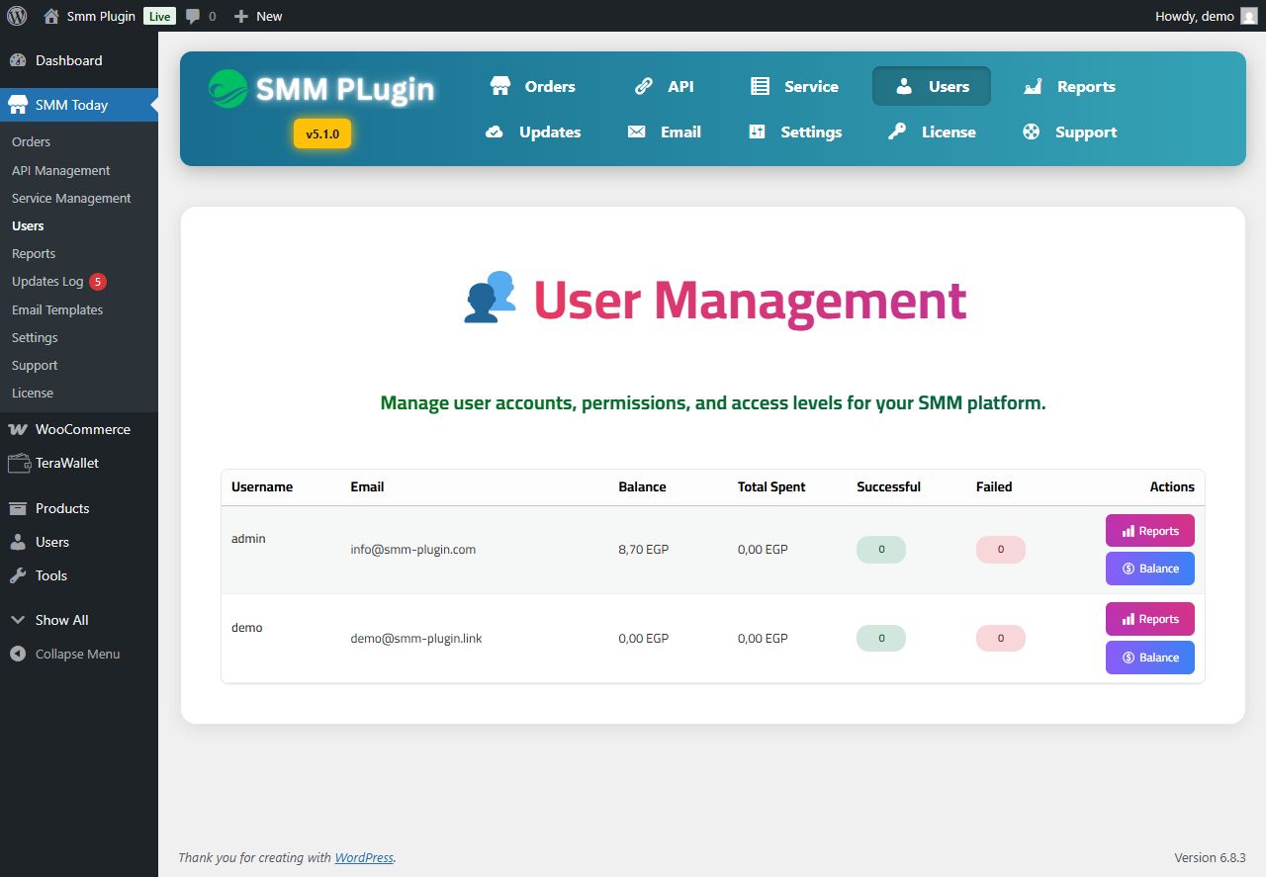Click the Dashboard gauge icon

(x=18, y=60)
